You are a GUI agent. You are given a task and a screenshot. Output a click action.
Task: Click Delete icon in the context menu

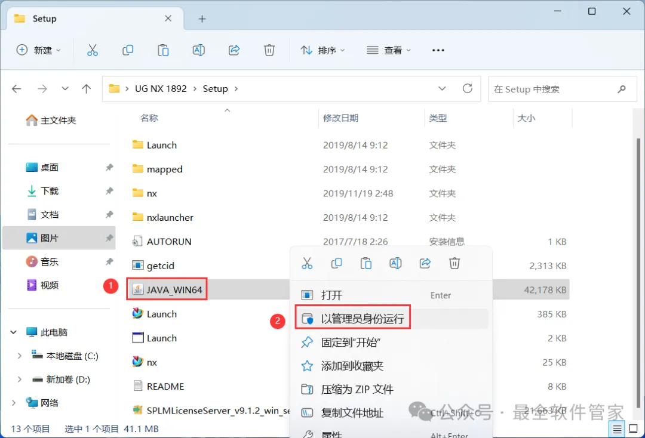454,263
